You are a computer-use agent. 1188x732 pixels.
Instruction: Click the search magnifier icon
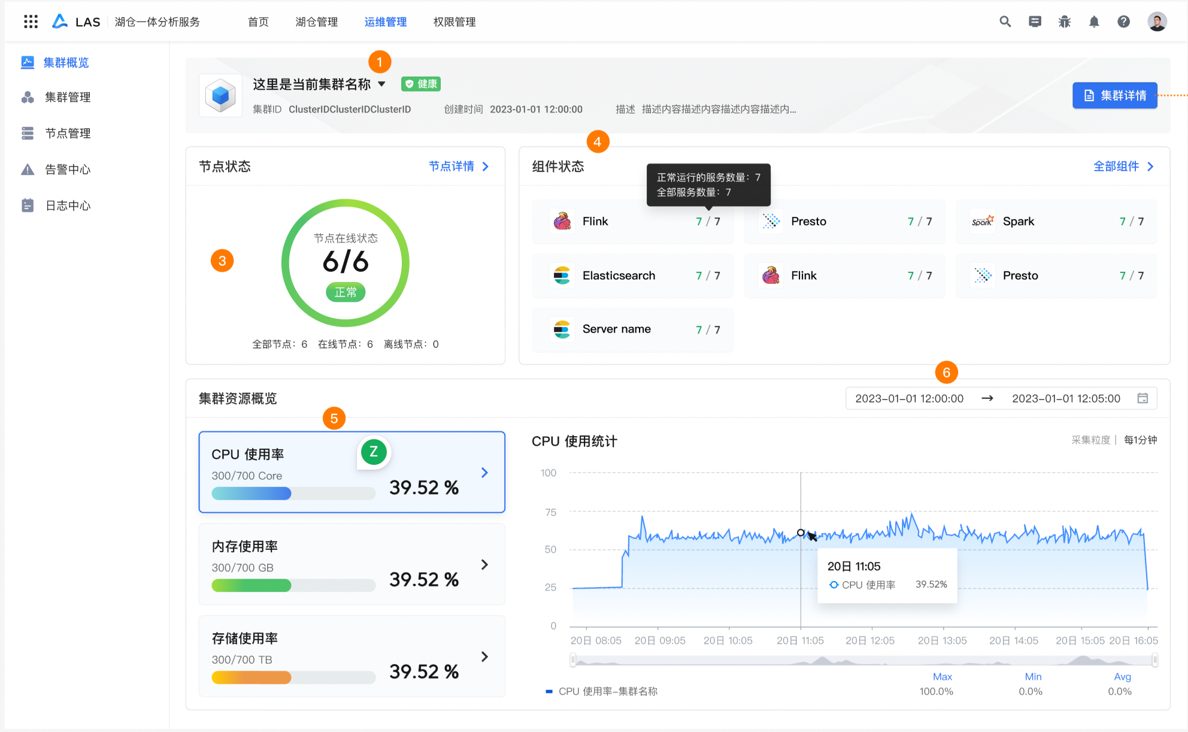tap(1005, 22)
